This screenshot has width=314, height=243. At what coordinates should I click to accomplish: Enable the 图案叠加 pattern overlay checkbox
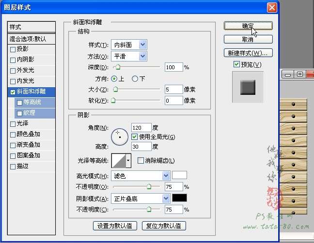coord(13,156)
